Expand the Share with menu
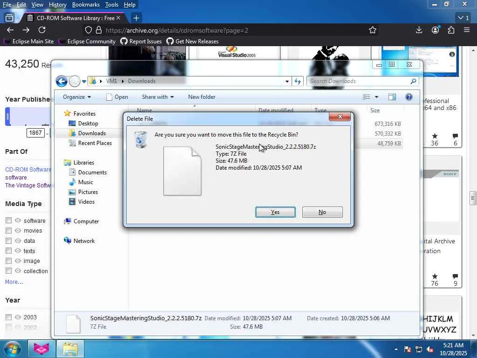This screenshot has width=477, height=358. point(157,97)
